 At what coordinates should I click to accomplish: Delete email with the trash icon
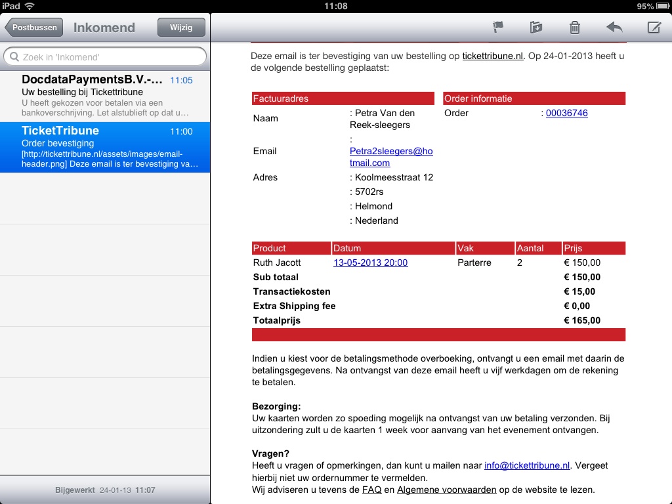point(574,28)
